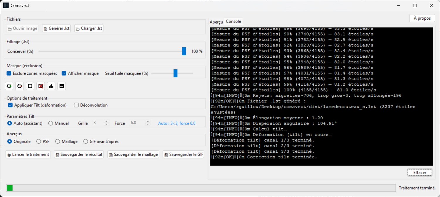
Task: Click the bottom progress bar
Action: [x=201, y=188]
